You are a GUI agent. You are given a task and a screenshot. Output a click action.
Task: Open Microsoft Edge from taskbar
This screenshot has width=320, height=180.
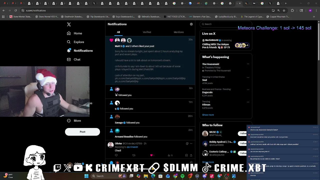pyautogui.click(x=153, y=176)
